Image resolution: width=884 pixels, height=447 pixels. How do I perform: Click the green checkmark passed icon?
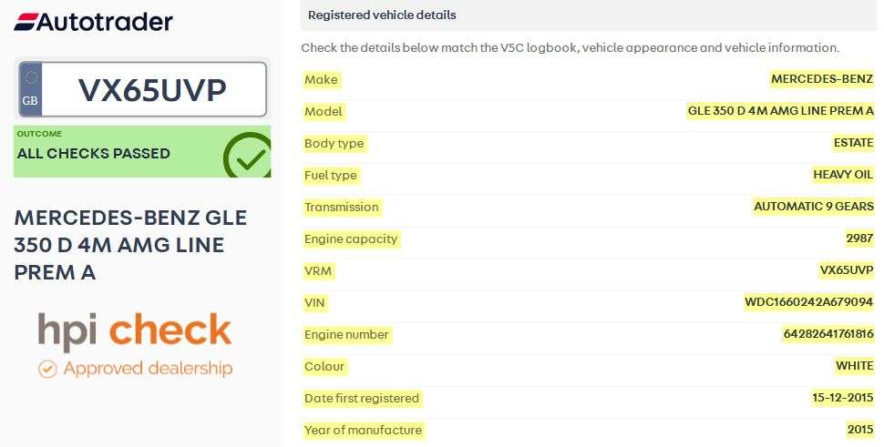(247, 157)
